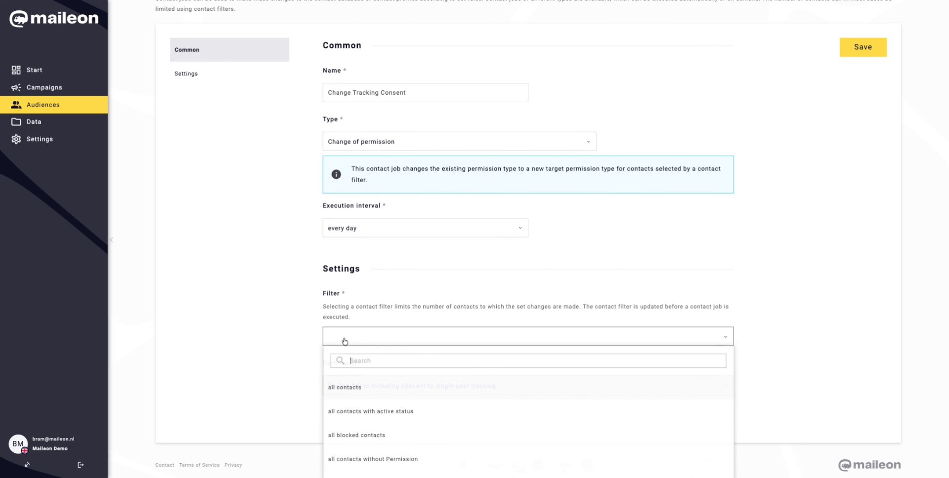Open the Privacy footer link
This screenshot has width=949, height=478.
pyautogui.click(x=233, y=465)
